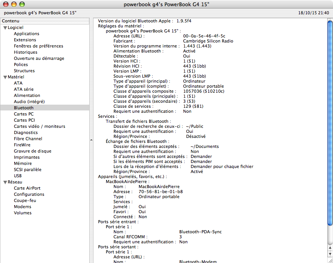Click the 1.9.5f4 Bluetooth version value
The width and height of the screenshot is (333, 263).
(184, 21)
